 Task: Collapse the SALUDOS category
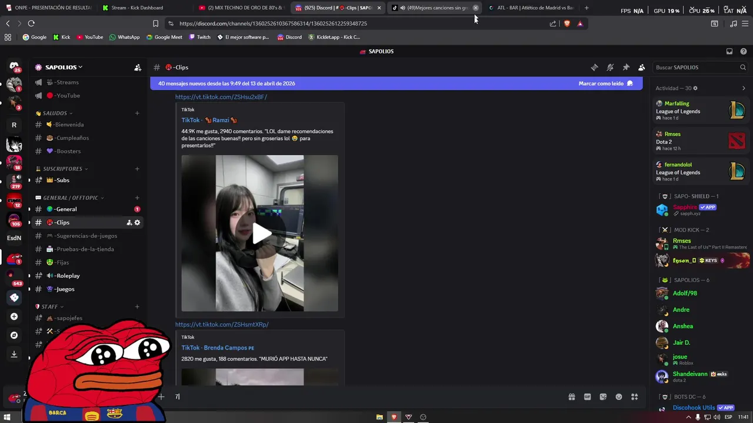[54, 113]
